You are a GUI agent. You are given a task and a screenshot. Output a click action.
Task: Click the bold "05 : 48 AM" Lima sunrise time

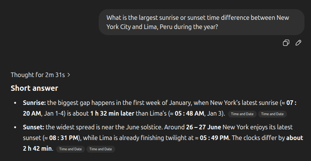click(x=189, y=114)
